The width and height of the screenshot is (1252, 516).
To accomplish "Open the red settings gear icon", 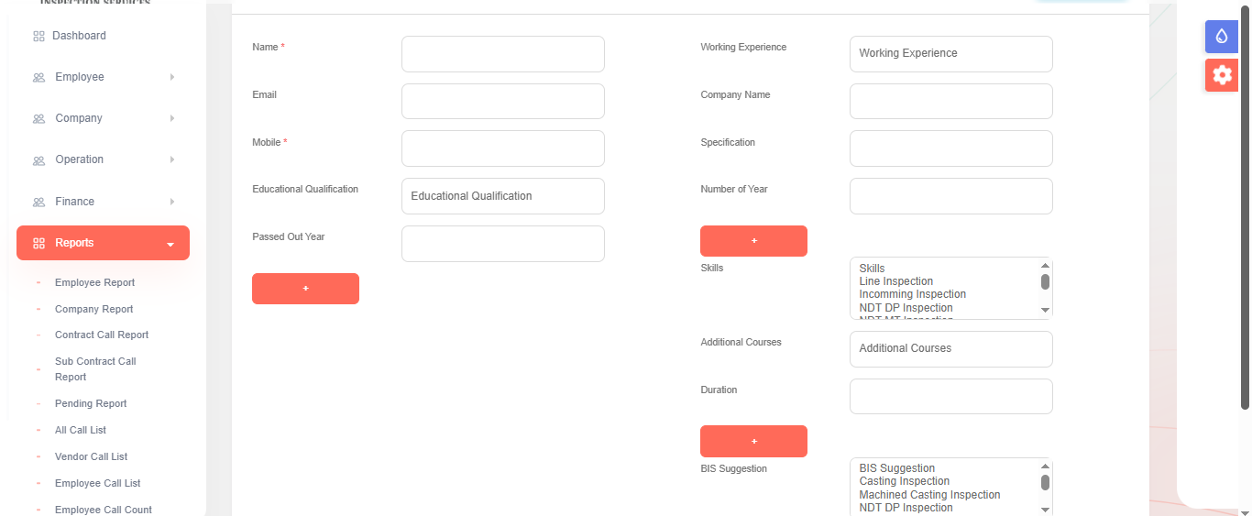I will [1221, 75].
